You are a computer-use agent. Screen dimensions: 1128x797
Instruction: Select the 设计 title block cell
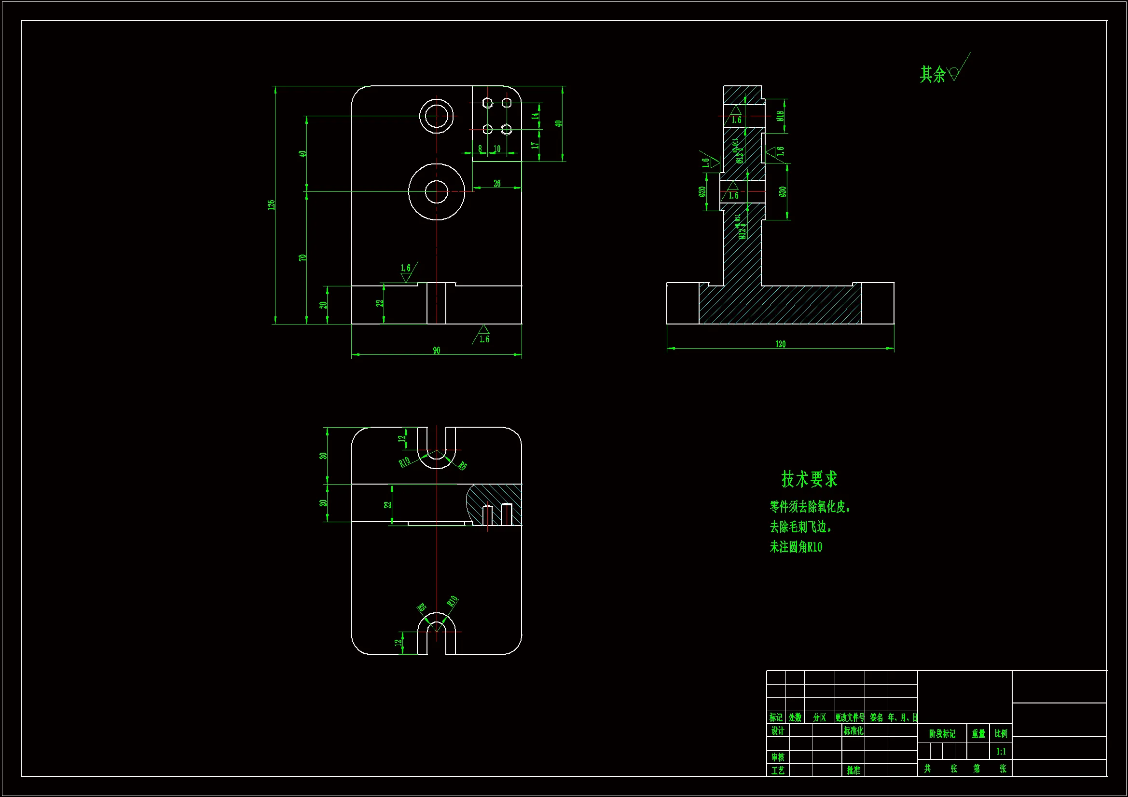(x=777, y=731)
